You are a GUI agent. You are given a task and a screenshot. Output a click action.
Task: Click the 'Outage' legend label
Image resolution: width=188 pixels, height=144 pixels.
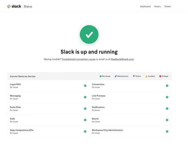click(x=165, y=76)
